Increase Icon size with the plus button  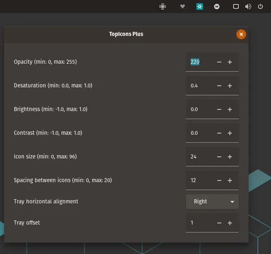[x=230, y=157]
